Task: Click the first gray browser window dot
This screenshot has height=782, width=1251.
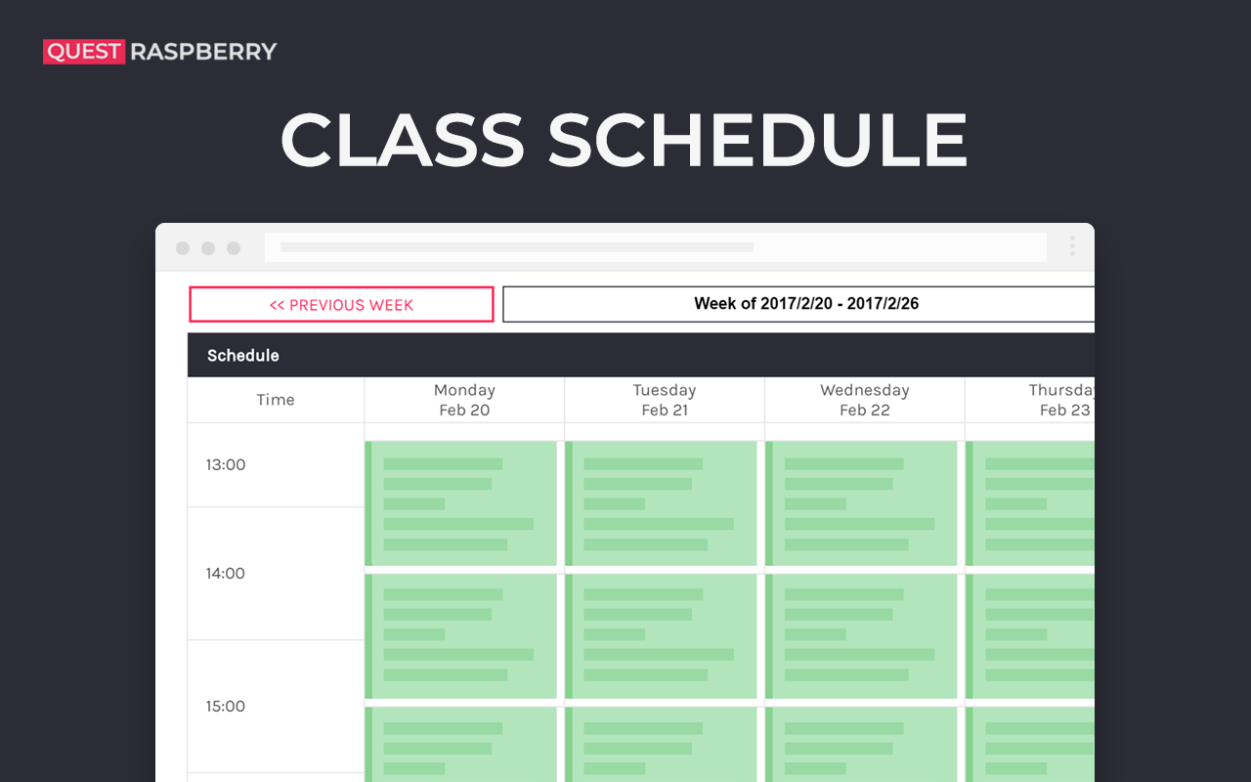Action: pyautogui.click(x=183, y=248)
